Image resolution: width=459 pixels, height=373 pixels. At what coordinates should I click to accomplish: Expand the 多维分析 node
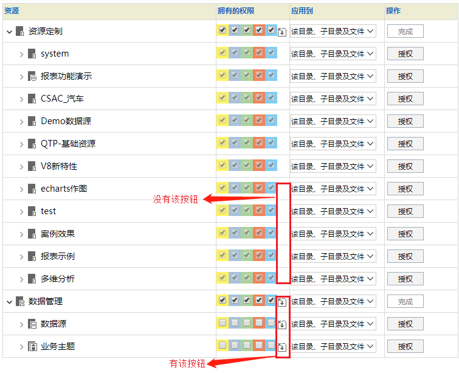[22, 279]
